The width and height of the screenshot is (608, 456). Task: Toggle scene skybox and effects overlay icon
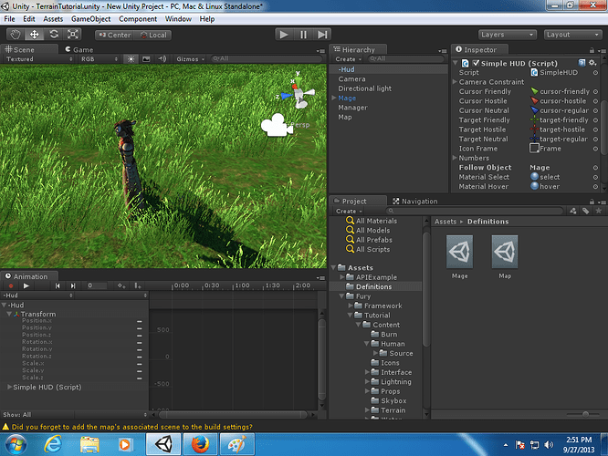point(146,59)
